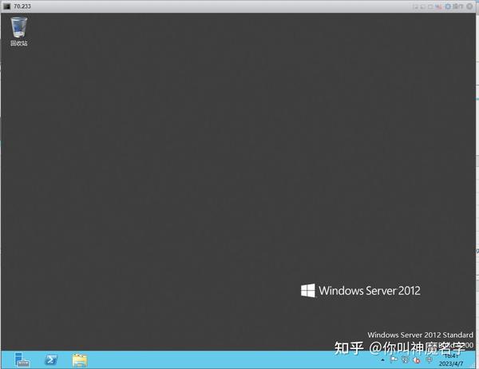Show hidden tray icons with the arrow
The width and height of the screenshot is (479, 369).
pyautogui.click(x=382, y=360)
